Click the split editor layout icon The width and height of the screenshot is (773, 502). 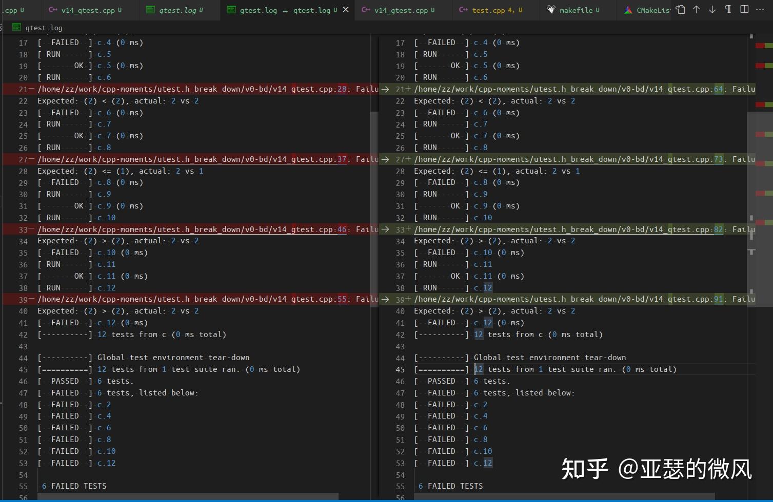pyautogui.click(x=744, y=10)
